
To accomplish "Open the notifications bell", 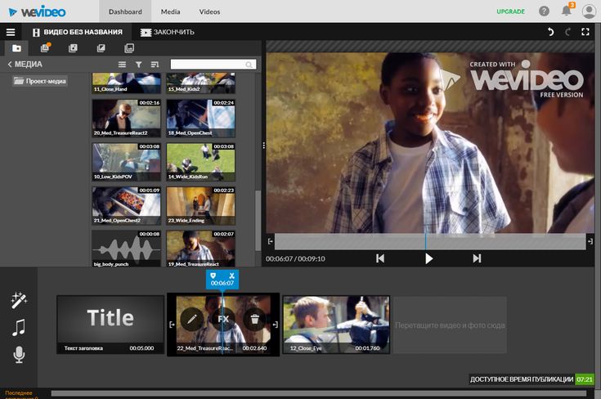I will [567, 11].
